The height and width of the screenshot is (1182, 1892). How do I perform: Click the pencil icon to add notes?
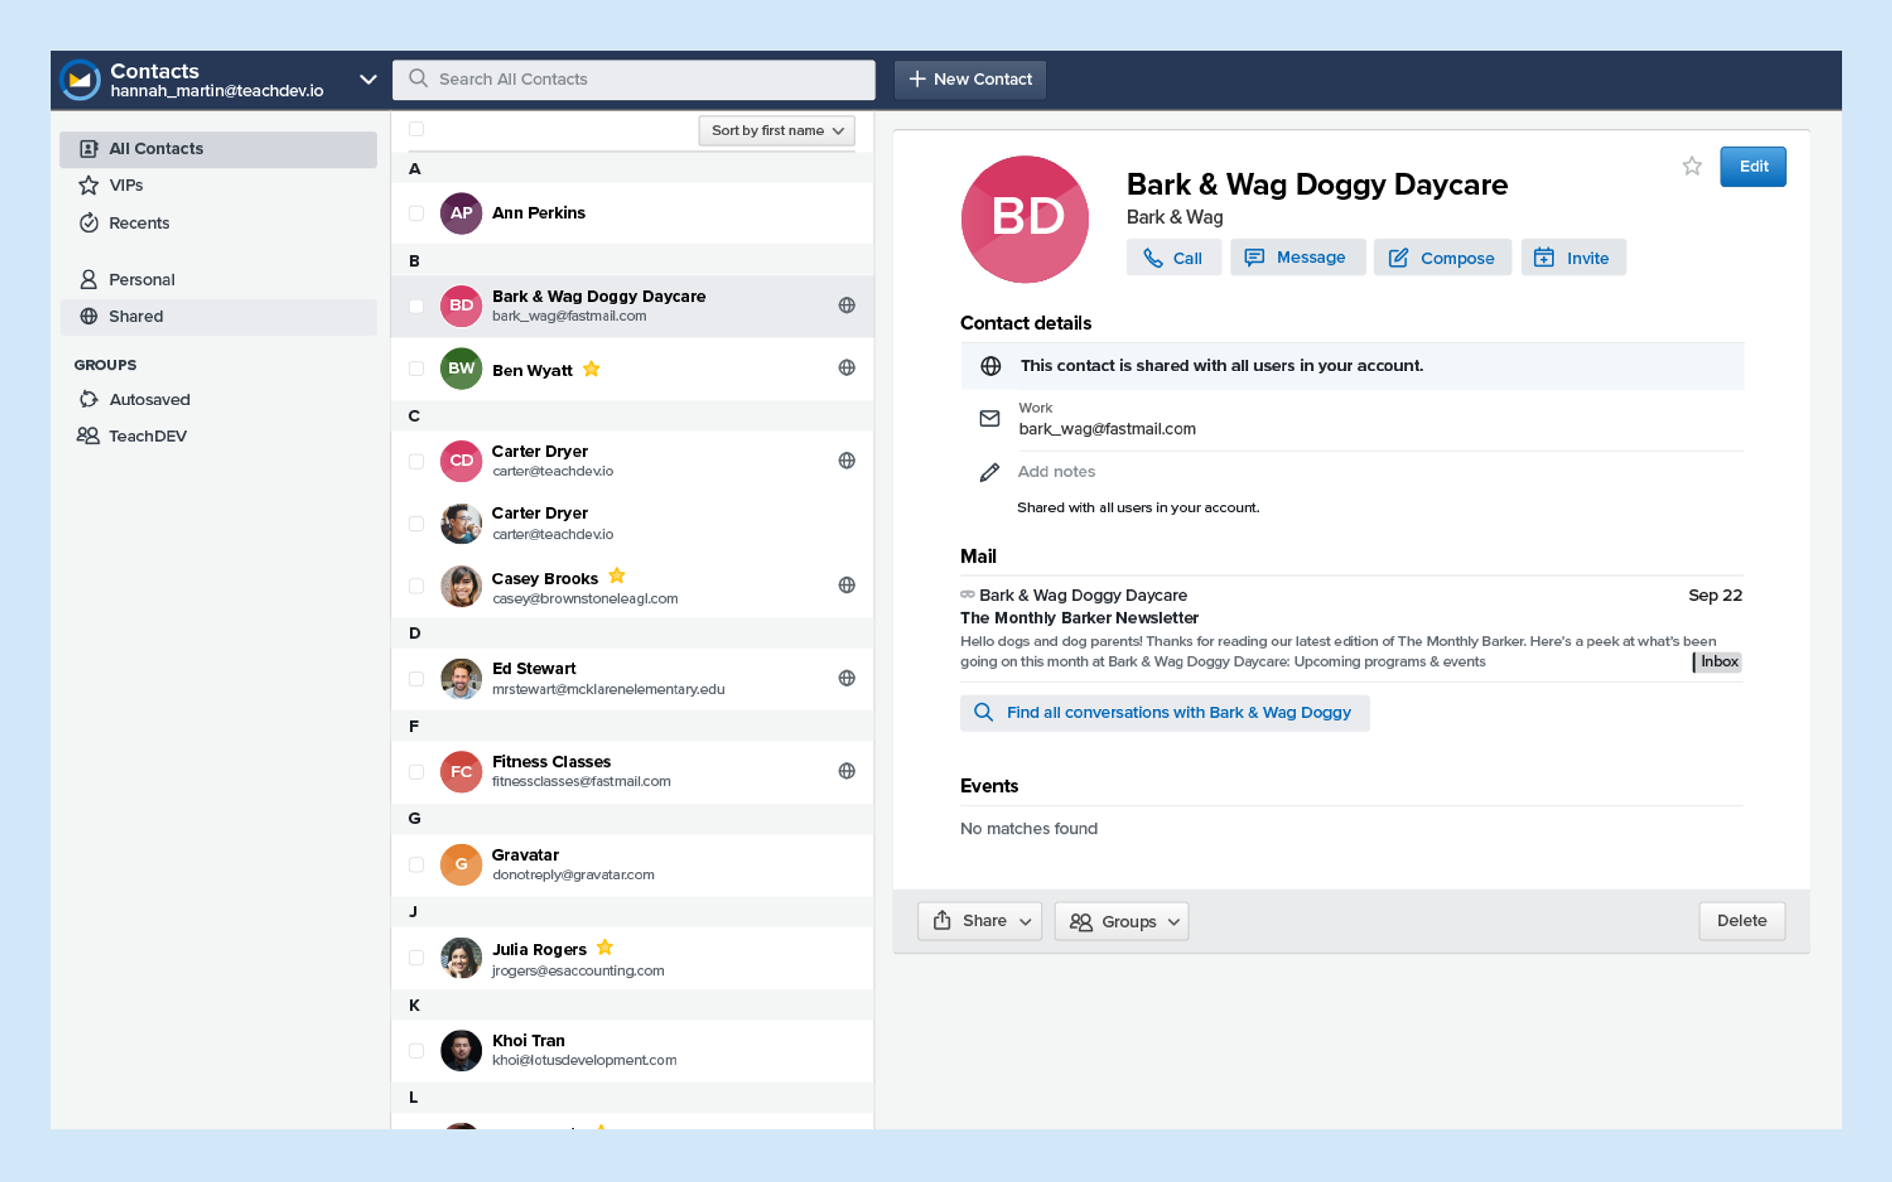989,472
